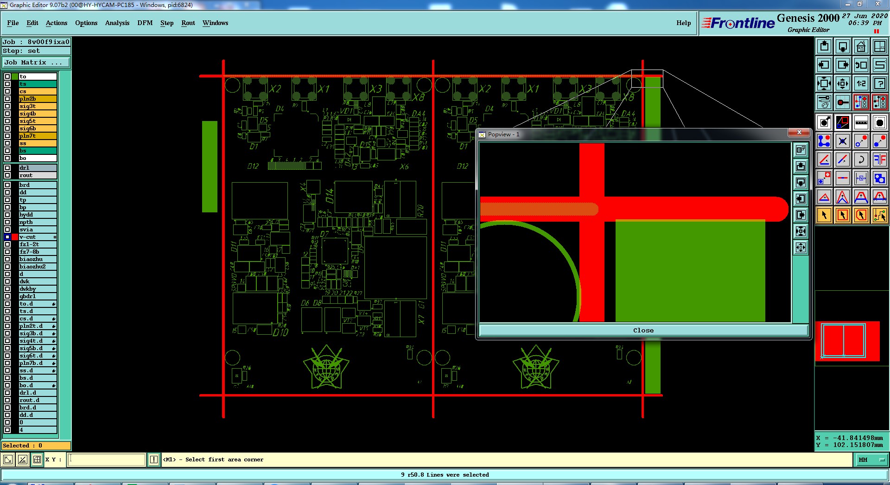890x485 pixels.
Task: Click the coordinate entry exclamation icon
Action: coord(154,459)
